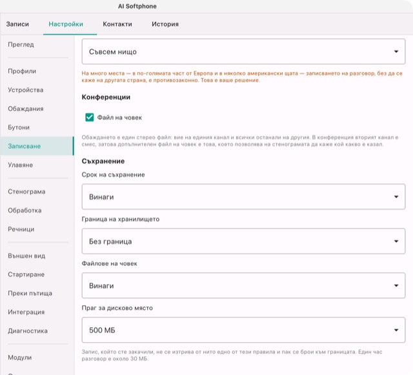Screen dimensions: 413x375
Task: Expand the Файлове на човек dropdown
Action: 243,285
